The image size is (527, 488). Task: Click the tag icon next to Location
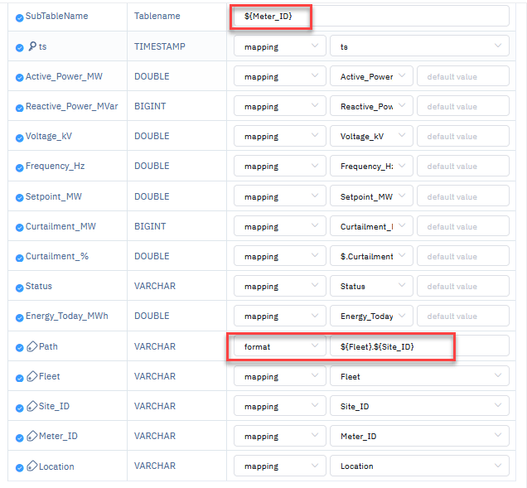tap(31, 466)
